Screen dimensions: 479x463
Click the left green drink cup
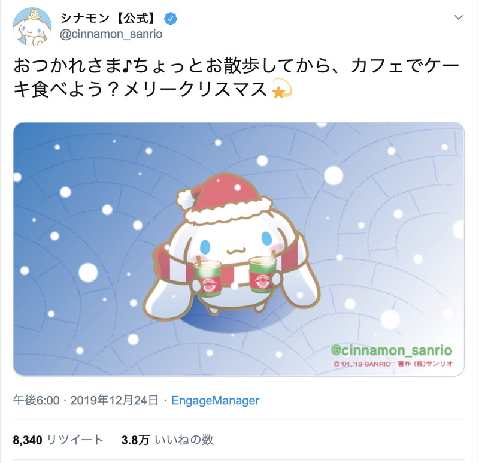click(207, 278)
